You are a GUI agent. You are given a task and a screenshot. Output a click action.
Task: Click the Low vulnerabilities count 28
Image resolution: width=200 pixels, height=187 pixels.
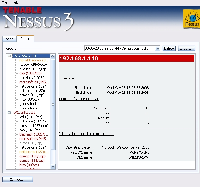(147, 113)
